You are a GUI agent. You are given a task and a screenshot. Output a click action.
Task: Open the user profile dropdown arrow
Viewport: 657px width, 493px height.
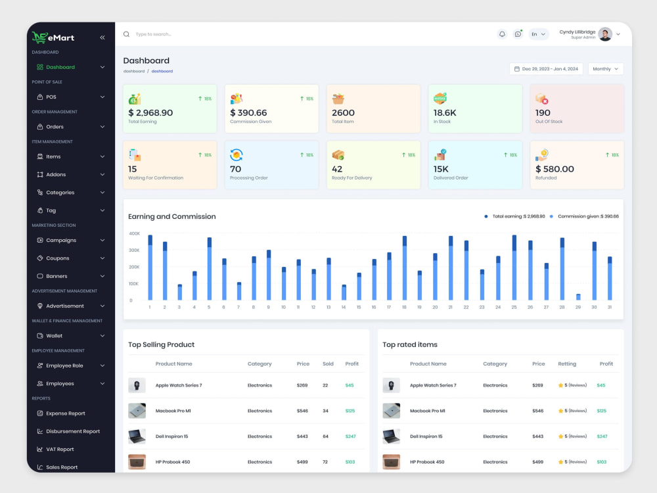(x=618, y=34)
